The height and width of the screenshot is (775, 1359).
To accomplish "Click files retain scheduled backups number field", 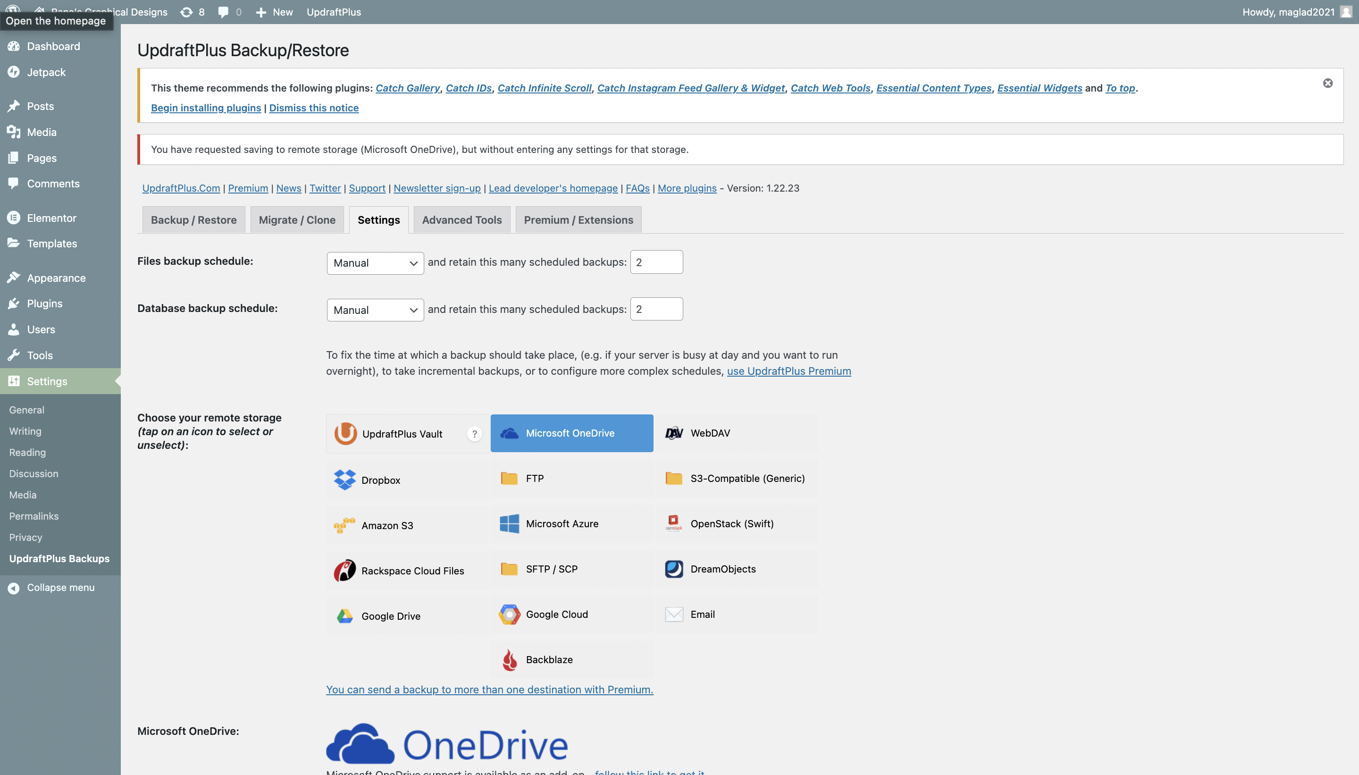I will (657, 262).
